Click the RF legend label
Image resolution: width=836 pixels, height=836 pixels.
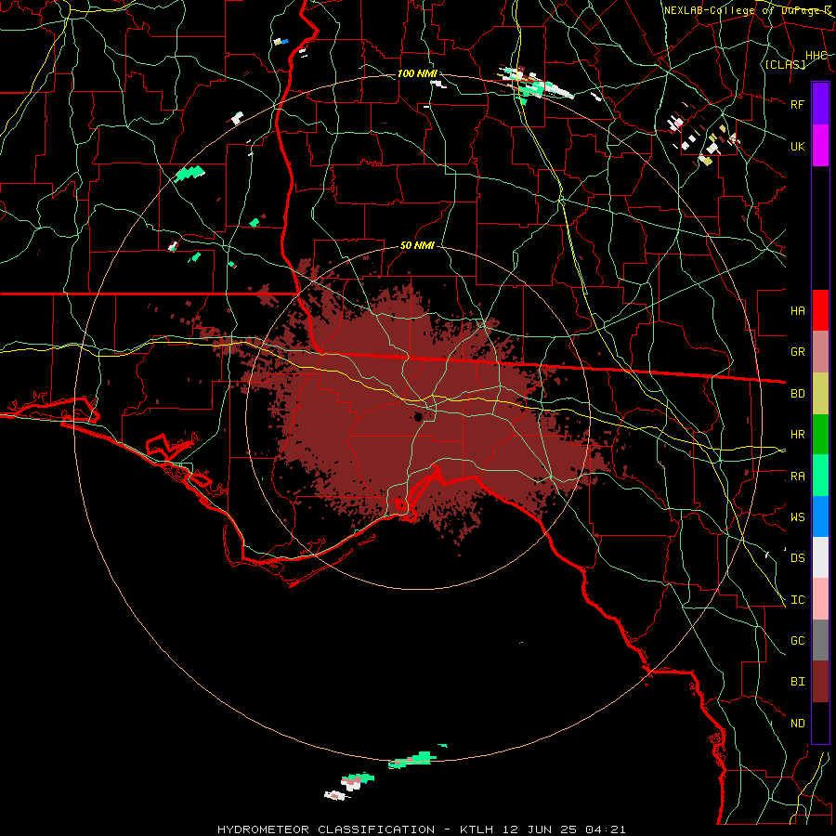[797, 104]
